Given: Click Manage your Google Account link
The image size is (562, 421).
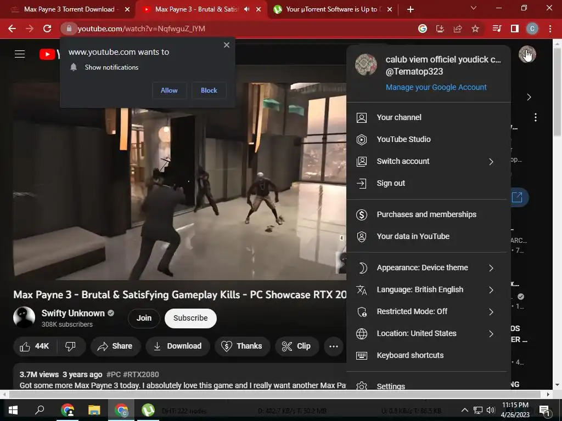Looking at the screenshot, I should pos(436,87).
